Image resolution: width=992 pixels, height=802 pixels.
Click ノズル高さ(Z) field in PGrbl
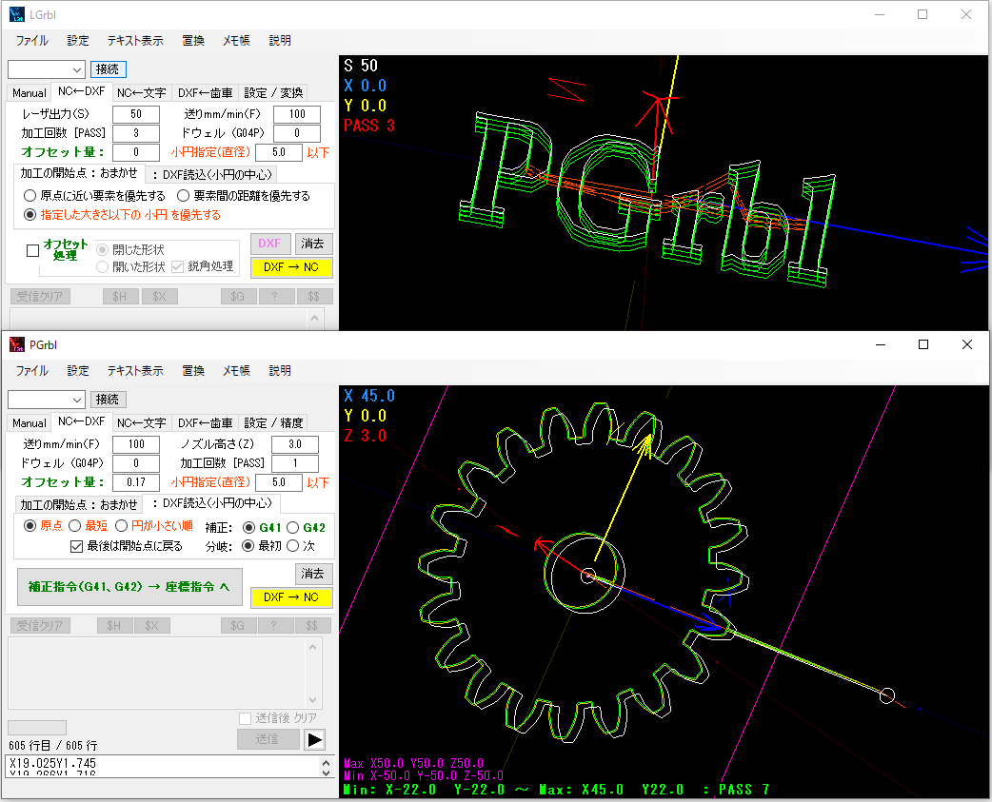pos(295,444)
